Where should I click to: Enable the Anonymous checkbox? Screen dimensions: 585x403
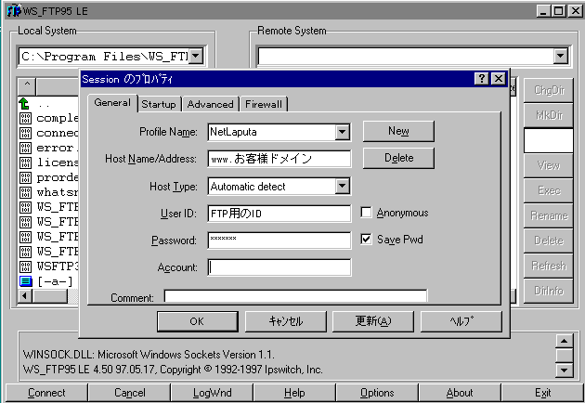coord(366,213)
